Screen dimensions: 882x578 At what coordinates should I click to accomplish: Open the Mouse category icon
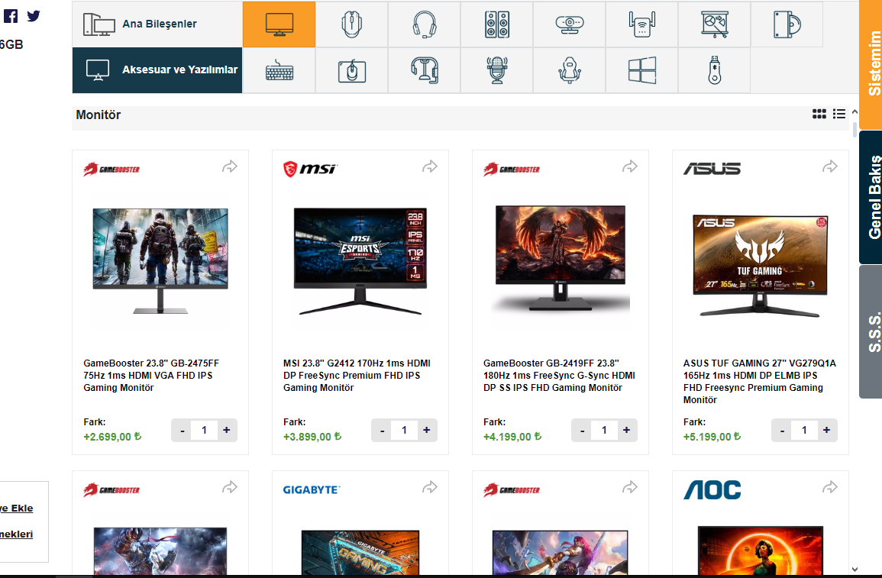click(351, 24)
